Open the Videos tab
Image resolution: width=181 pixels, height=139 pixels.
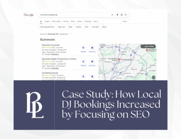pos(80,21)
